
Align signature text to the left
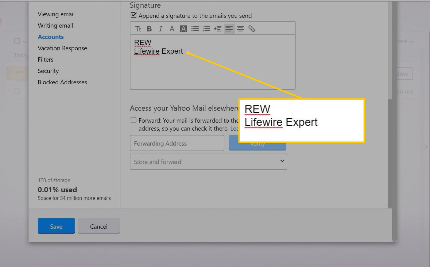pyautogui.click(x=229, y=29)
